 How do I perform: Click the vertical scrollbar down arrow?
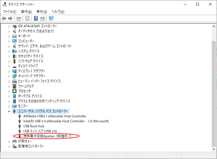tap(214, 149)
